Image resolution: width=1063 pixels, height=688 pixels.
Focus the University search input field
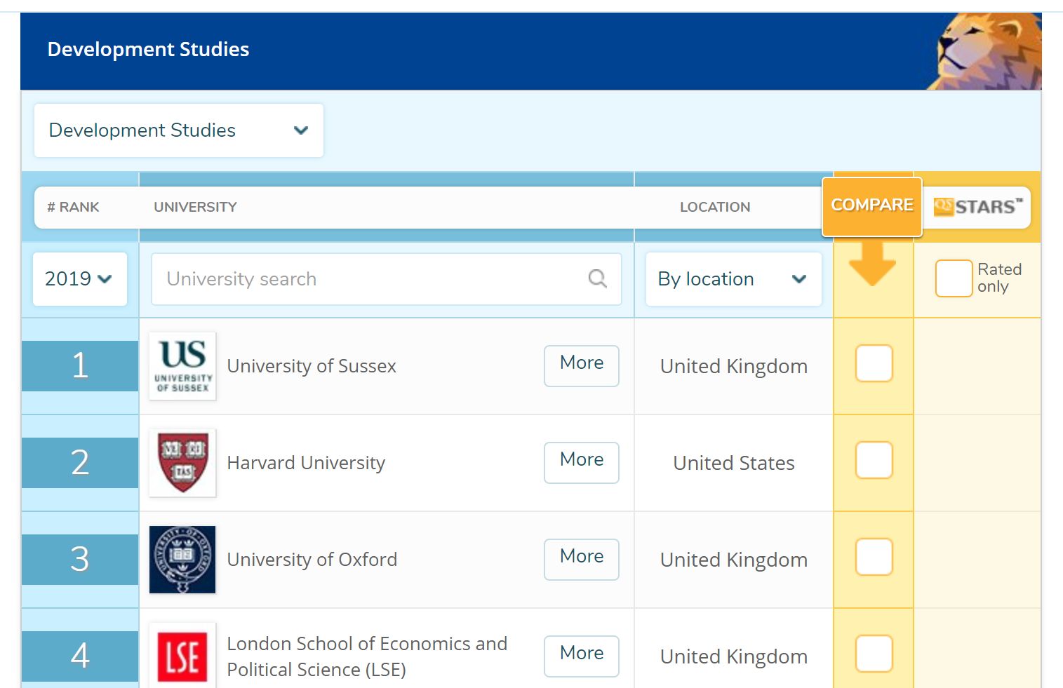pos(387,279)
